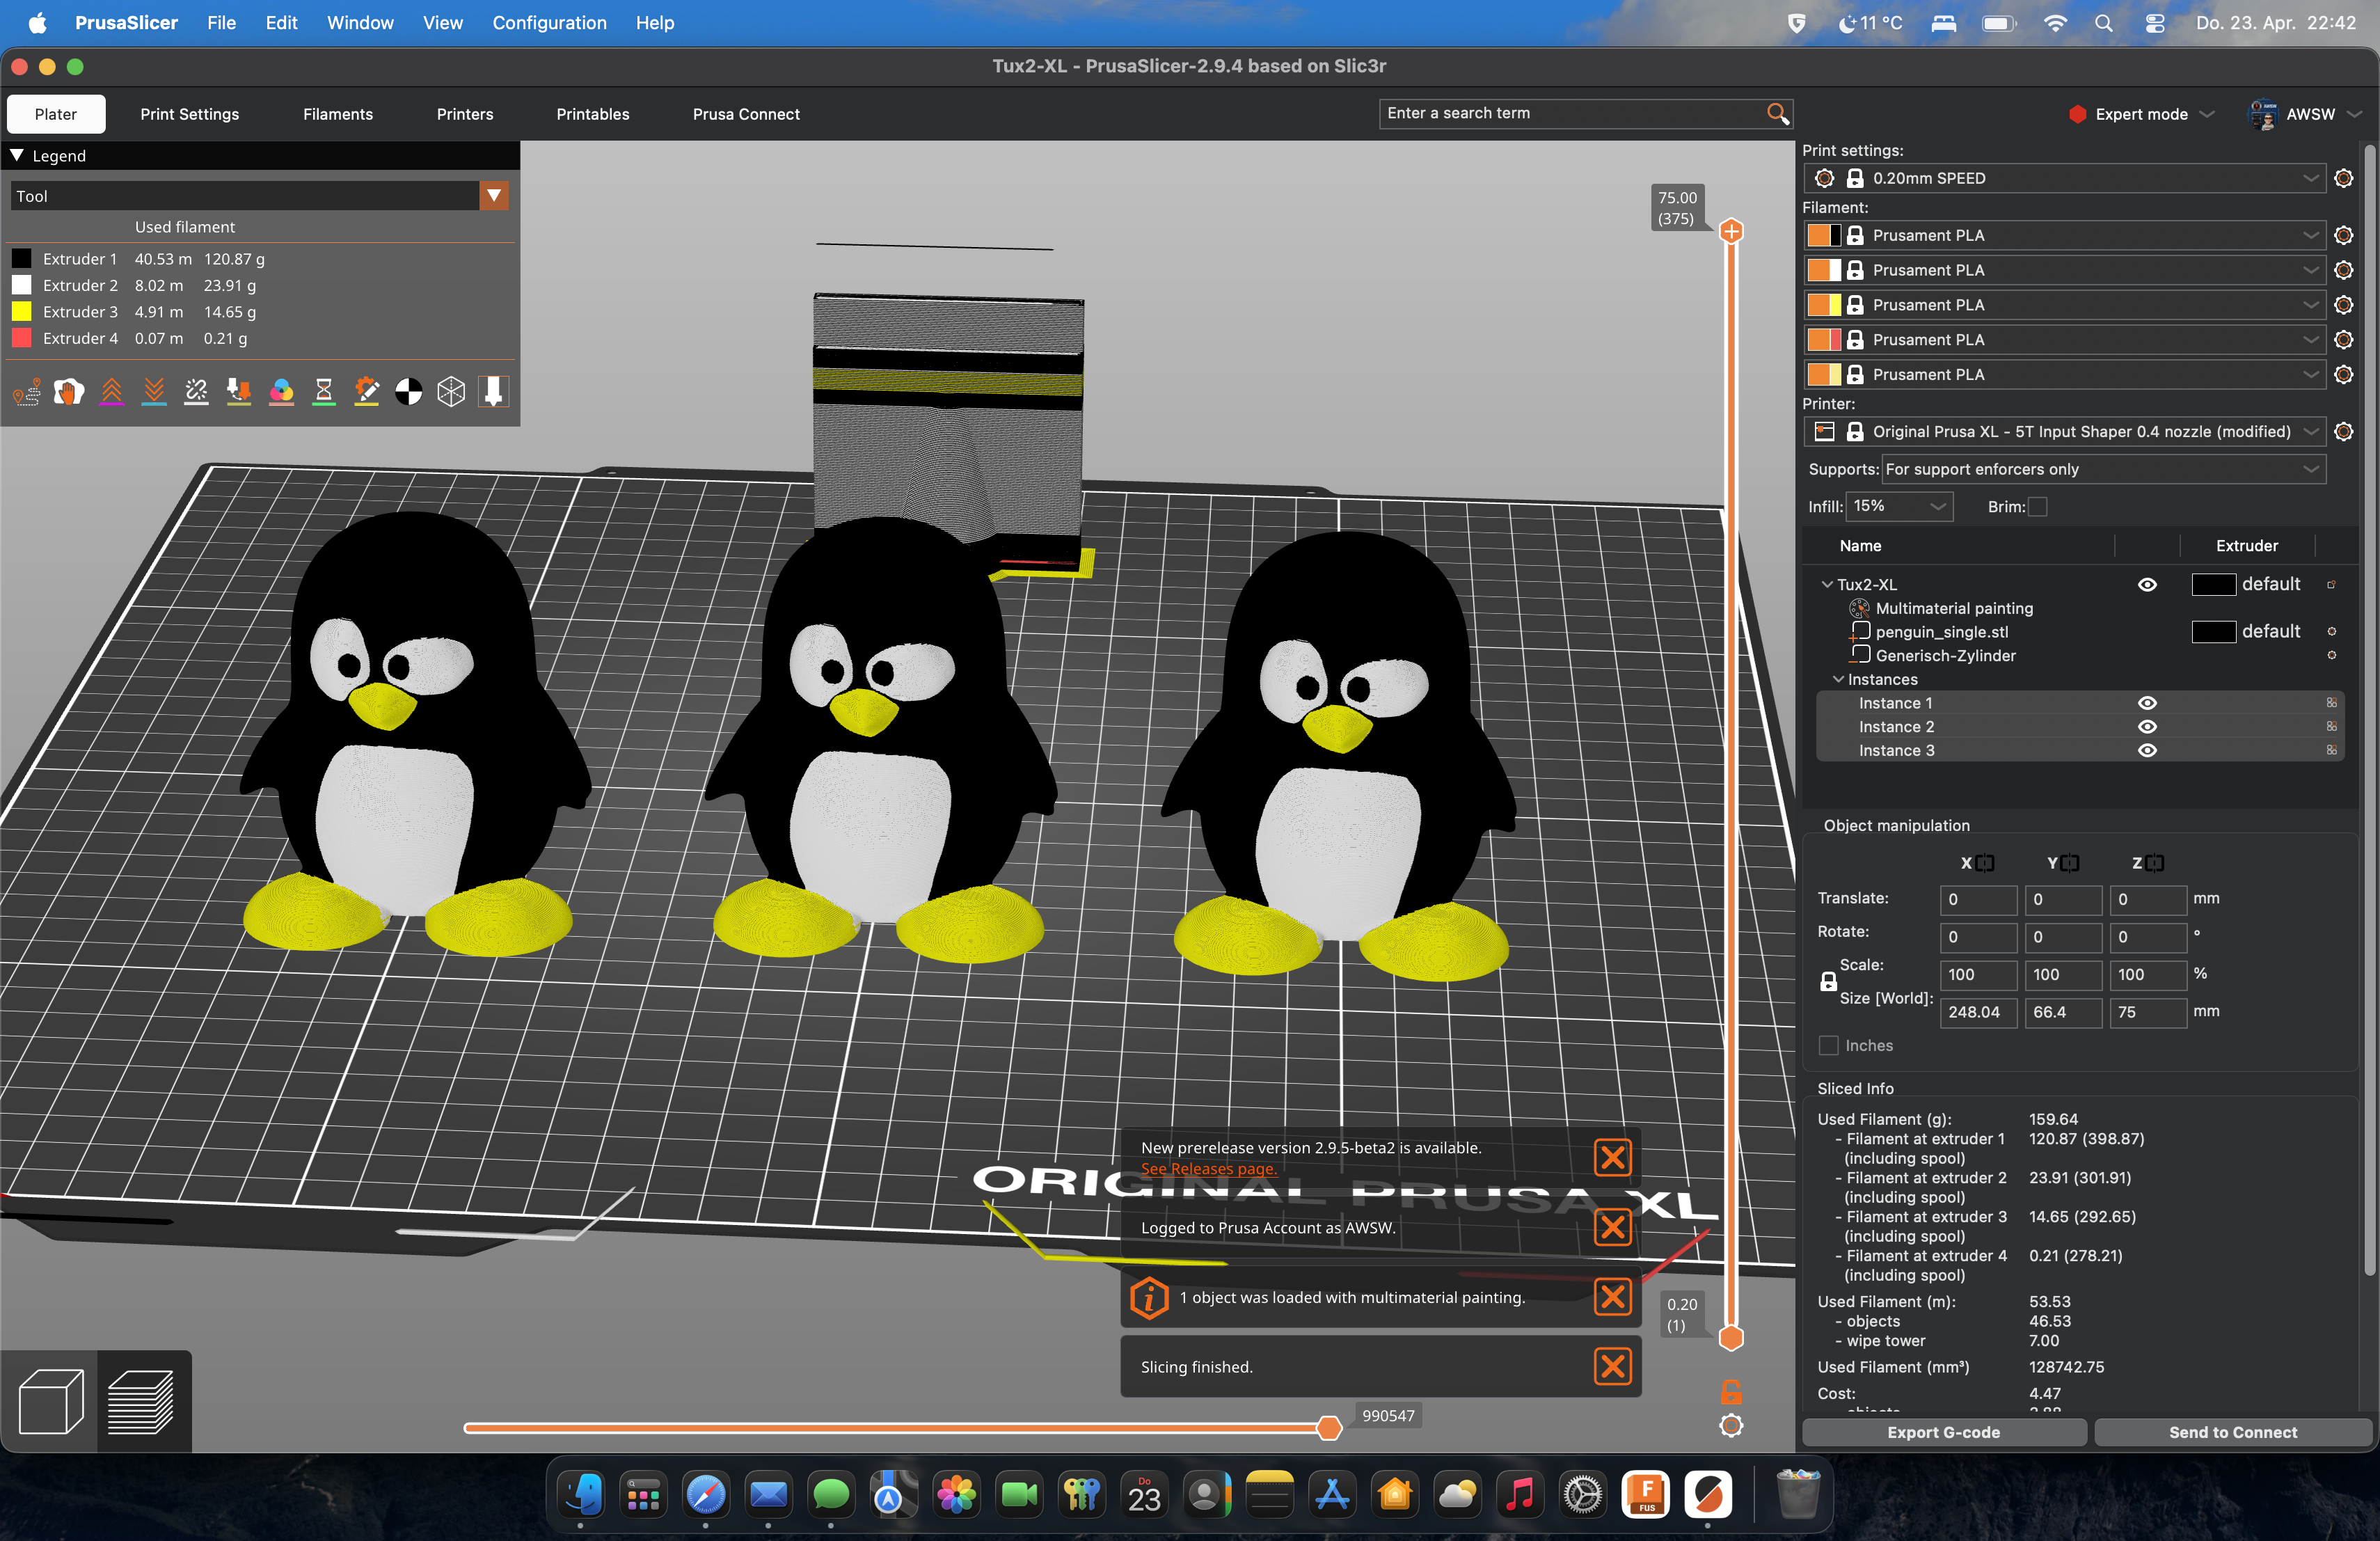Toggle Center of gravity checkered circle icon
This screenshot has width=2380, height=1541.
point(409,392)
